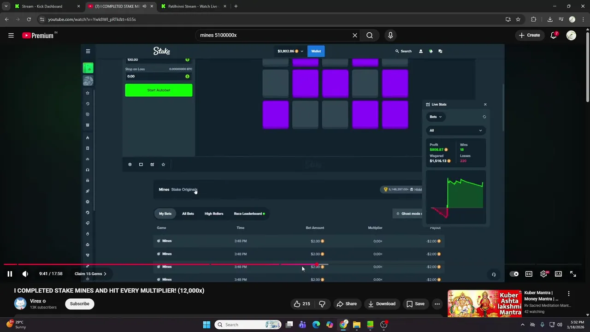Open YouTube account avatar menu
Viewport: 590px width, 332px height.
pyautogui.click(x=571, y=35)
